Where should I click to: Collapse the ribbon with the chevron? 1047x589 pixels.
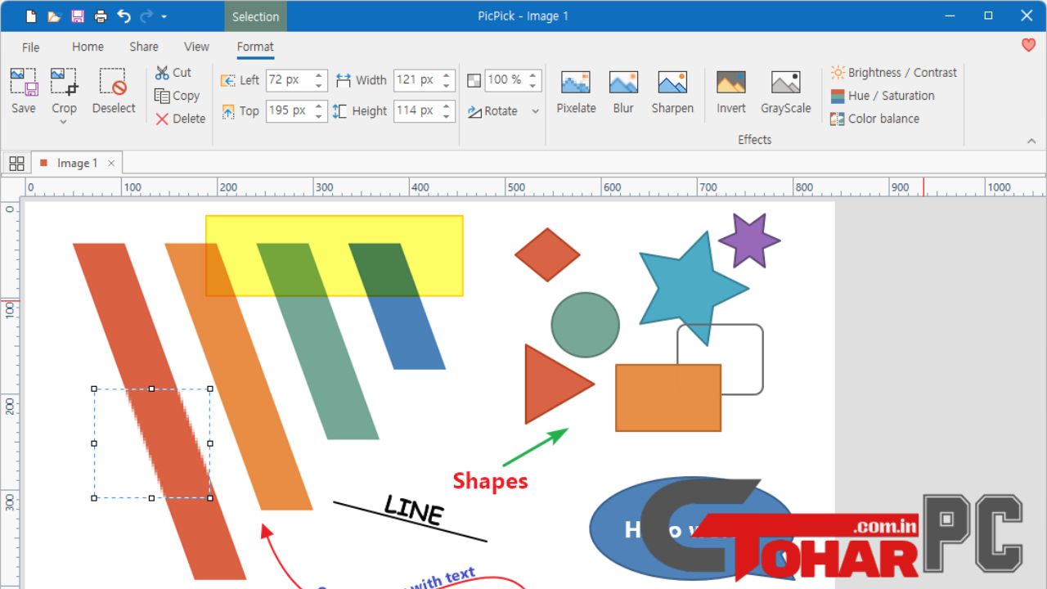(1031, 141)
